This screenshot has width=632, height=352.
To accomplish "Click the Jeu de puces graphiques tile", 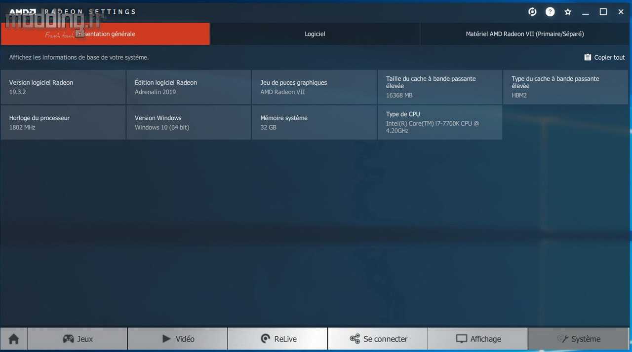I will coord(315,87).
